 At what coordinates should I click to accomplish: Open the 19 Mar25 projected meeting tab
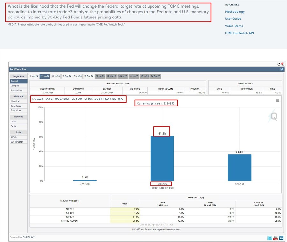(x=111, y=76)
